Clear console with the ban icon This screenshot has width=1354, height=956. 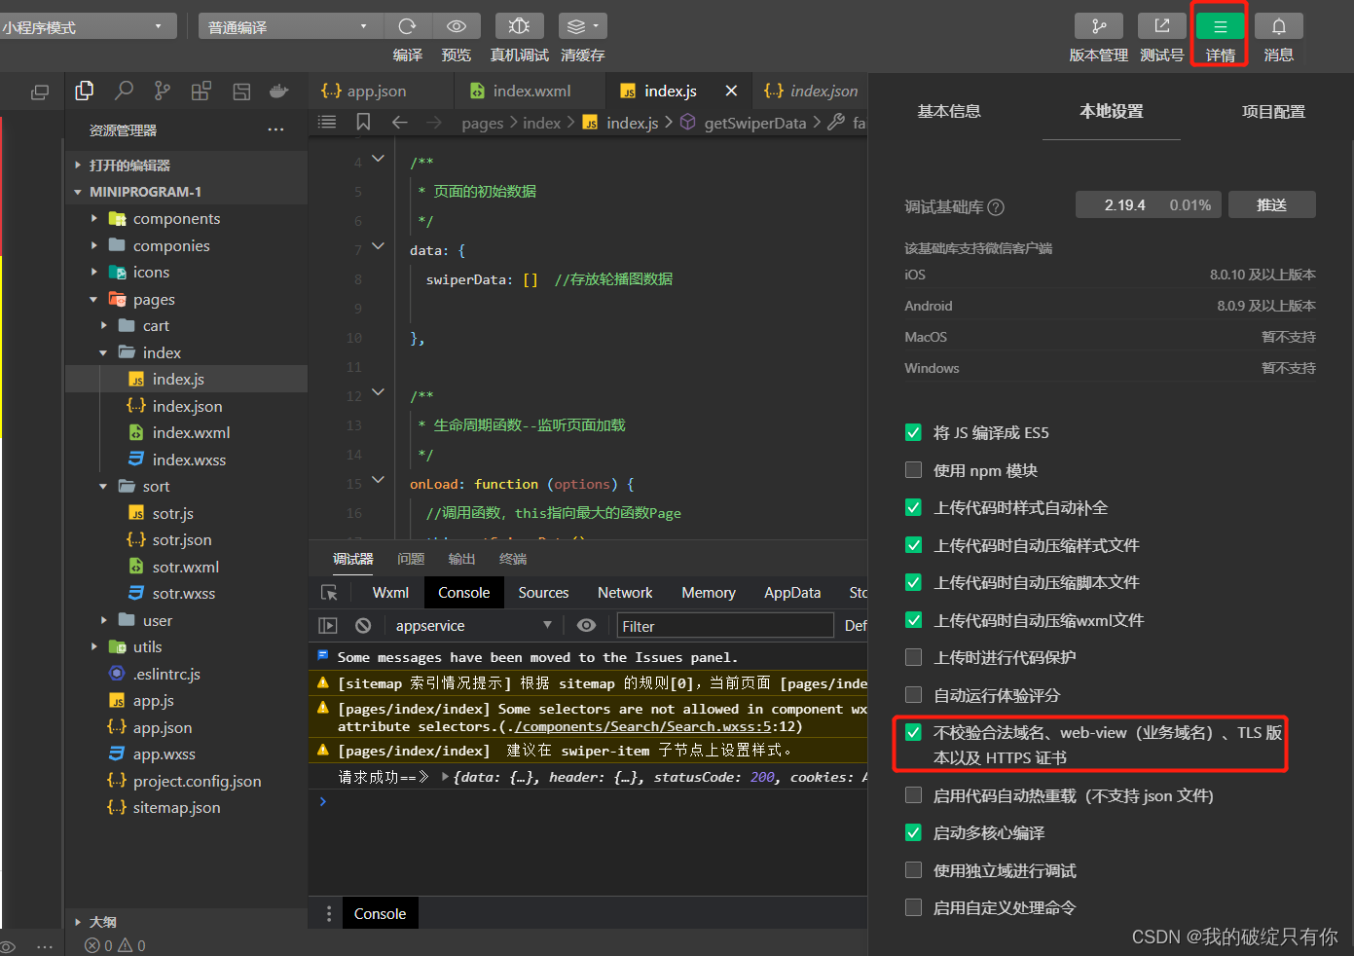tap(363, 626)
